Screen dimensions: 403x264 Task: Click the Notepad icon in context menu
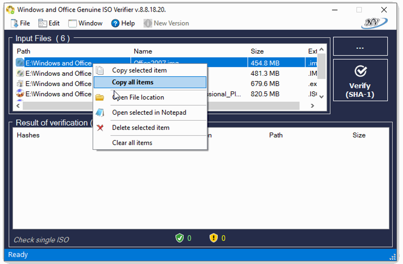[100, 112]
